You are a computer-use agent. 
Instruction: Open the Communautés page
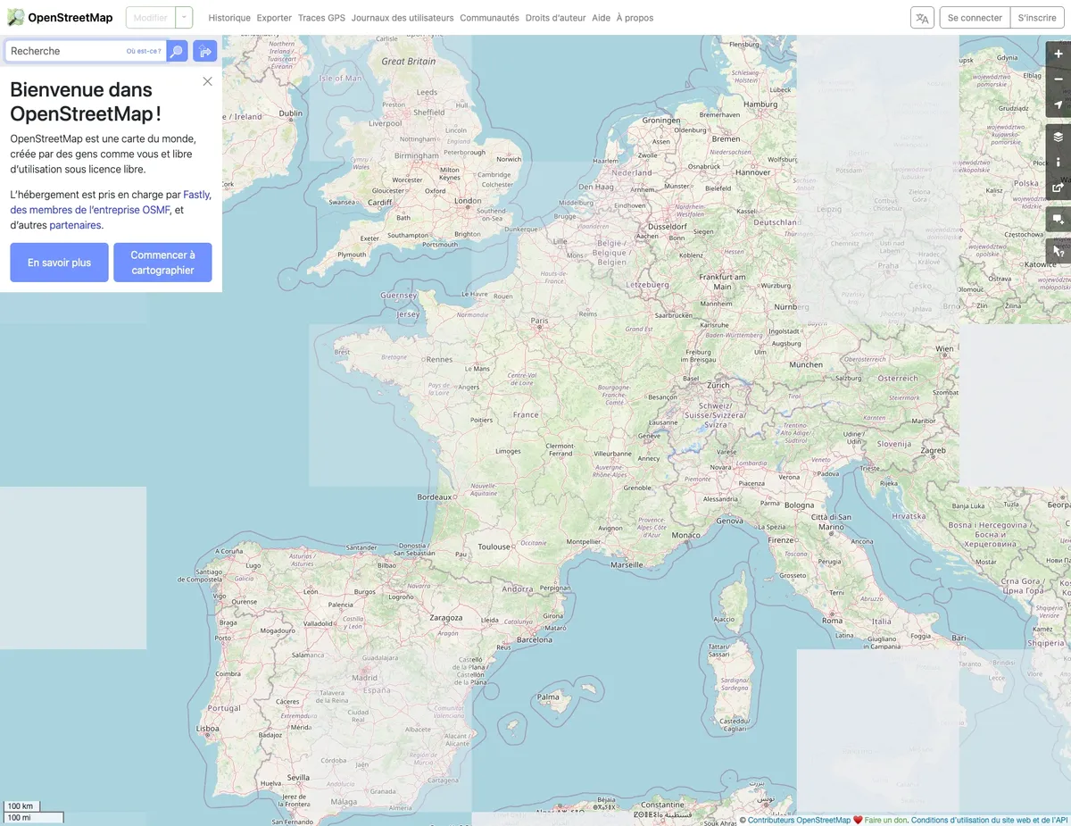coord(489,18)
